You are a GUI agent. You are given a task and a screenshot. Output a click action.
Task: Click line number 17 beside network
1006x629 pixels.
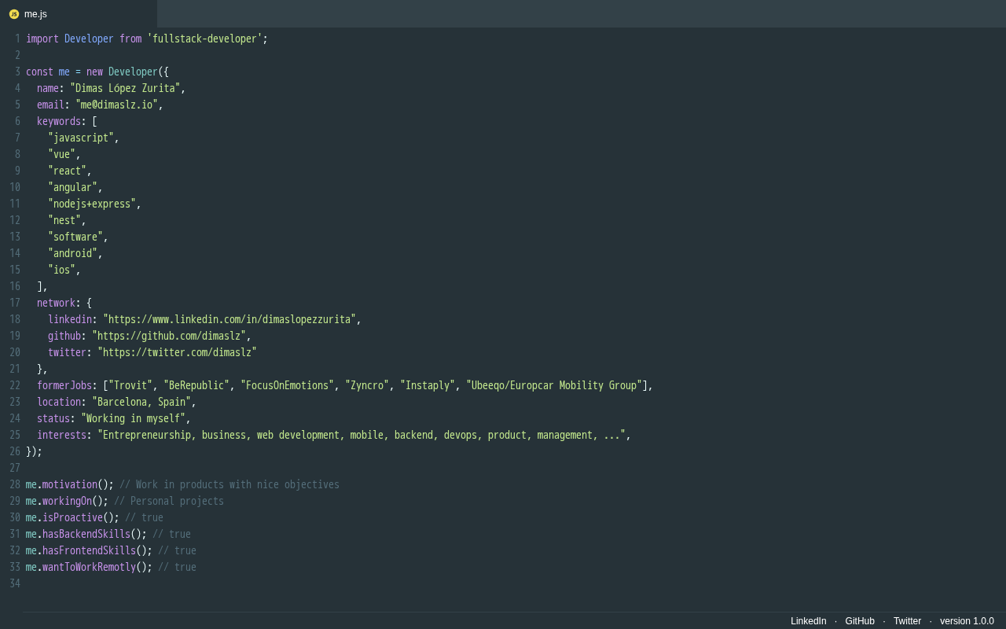pos(15,303)
